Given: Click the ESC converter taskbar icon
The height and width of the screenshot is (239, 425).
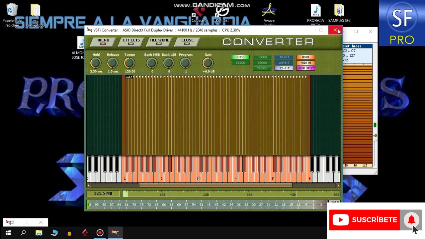Looking at the screenshot, I should (115, 233).
